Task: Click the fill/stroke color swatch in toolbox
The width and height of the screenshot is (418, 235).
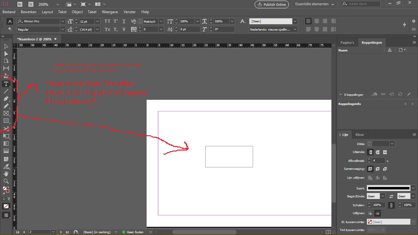Action: coord(6,189)
